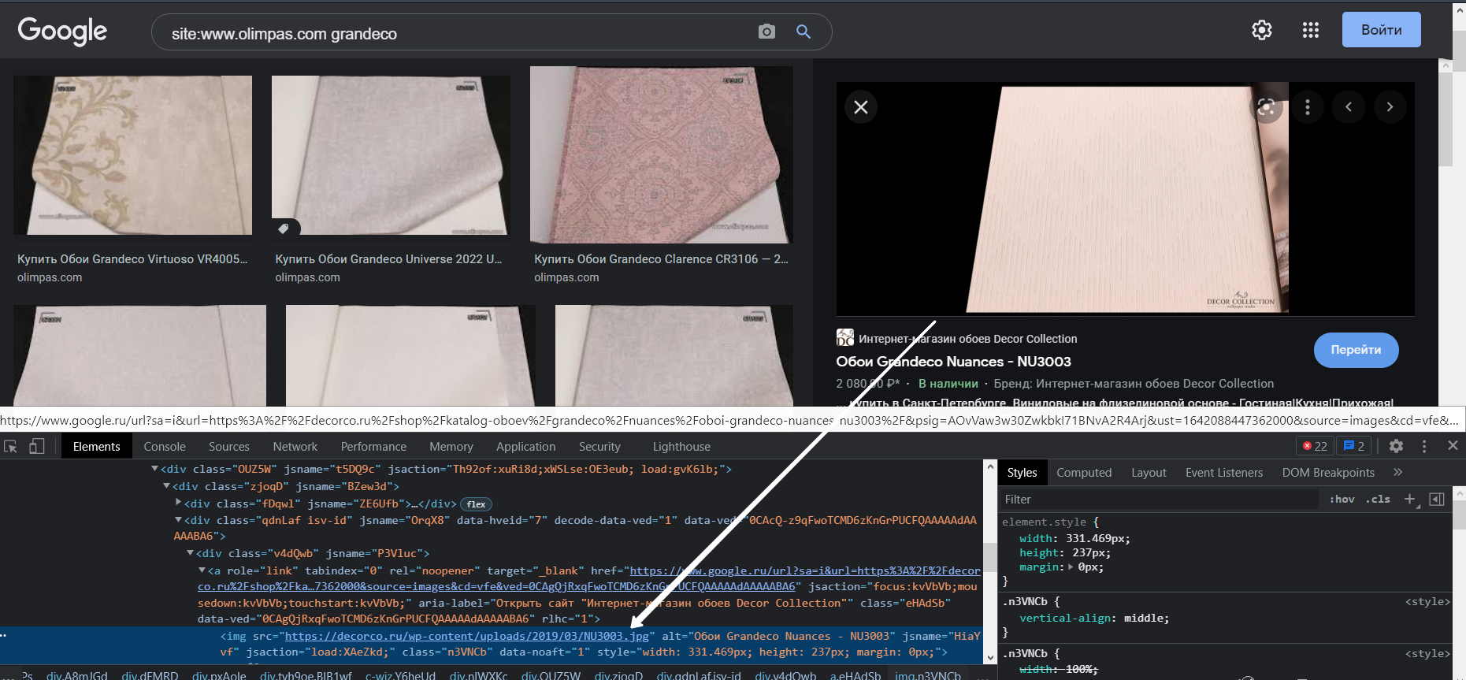Toggle the .cls classes panel
This screenshot has height=680, width=1466.
(x=1378, y=500)
